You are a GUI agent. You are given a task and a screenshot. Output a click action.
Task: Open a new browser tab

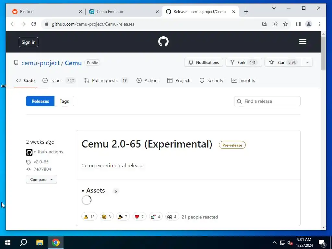click(246, 12)
